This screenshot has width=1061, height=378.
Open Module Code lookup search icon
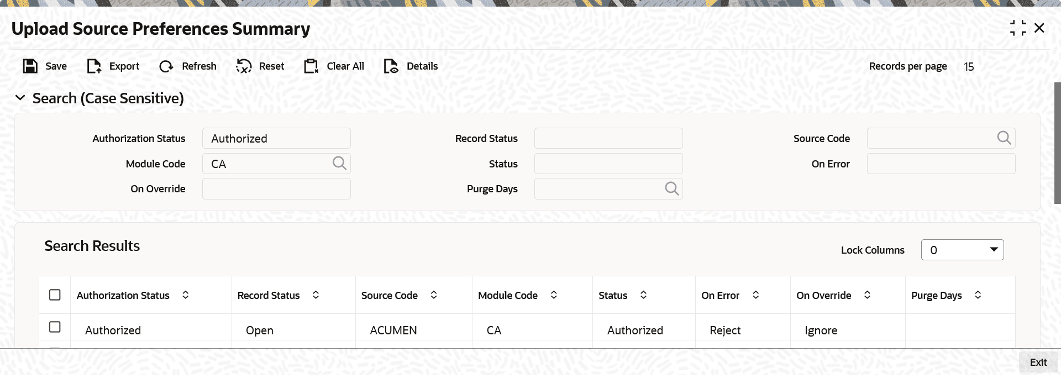(339, 163)
